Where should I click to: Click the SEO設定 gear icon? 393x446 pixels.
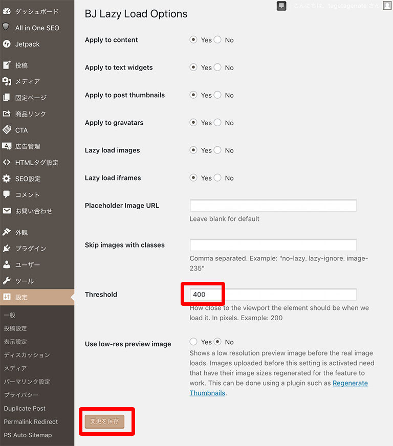point(7,179)
